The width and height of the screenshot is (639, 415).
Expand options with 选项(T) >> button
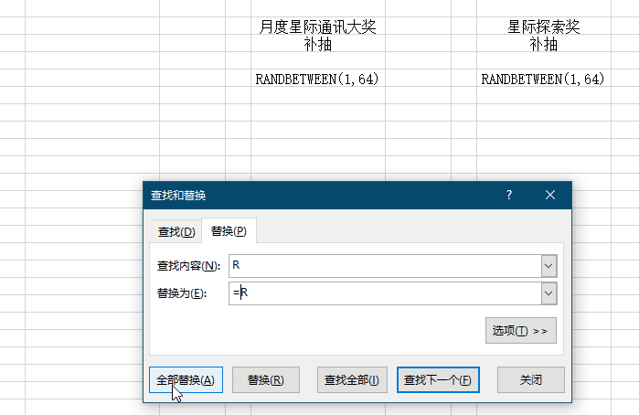(521, 331)
